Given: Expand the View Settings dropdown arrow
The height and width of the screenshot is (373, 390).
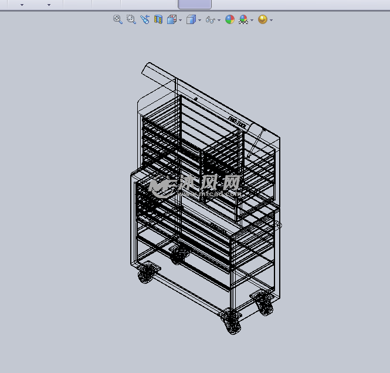Looking at the screenshot, I should [271, 20].
